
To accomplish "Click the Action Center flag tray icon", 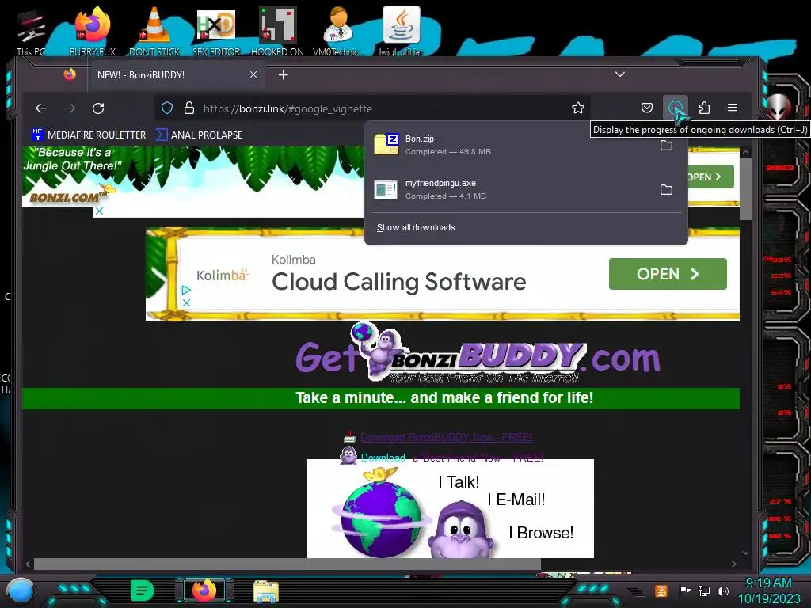I will point(684,591).
